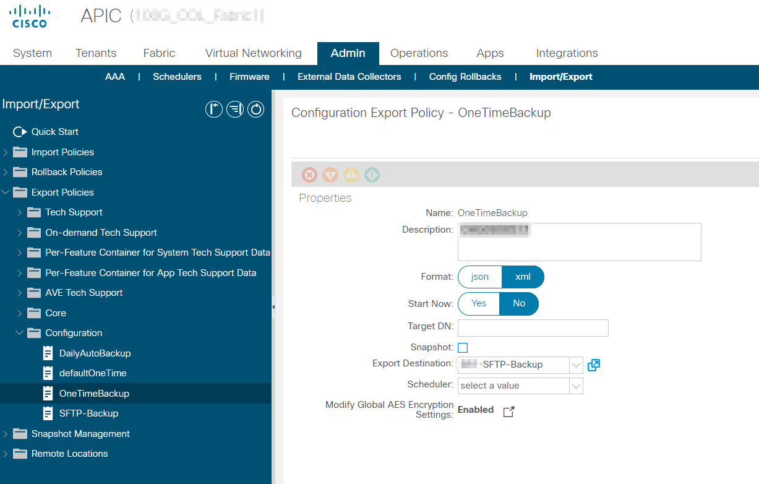
Task: Open the Import/Export submenu
Action: pyautogui.click(x=561, y=77)
